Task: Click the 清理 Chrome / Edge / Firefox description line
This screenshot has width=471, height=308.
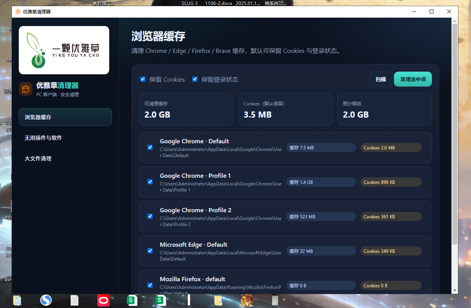Action: [x=236, y=51]
